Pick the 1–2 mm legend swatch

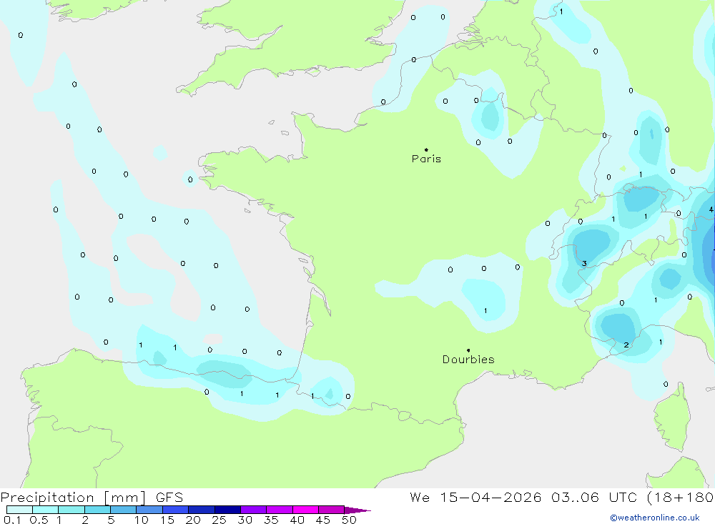pyautogui.click(x=71, y=510)
